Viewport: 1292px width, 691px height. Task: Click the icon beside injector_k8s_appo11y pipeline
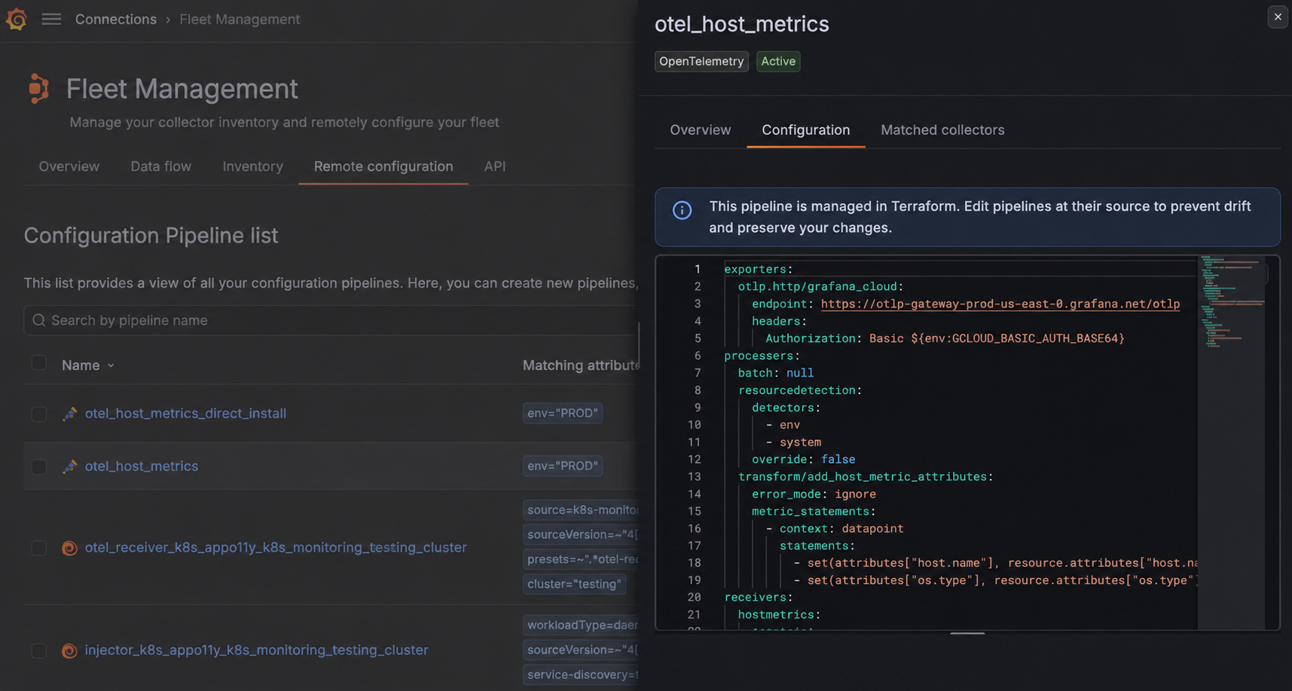69,650
